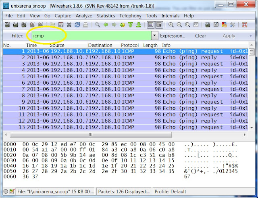Image resolution: width=258 pixels, height=198 pixels.
Task: Show hidden filter toolbar items chevron
Action: tap(251, 36)
